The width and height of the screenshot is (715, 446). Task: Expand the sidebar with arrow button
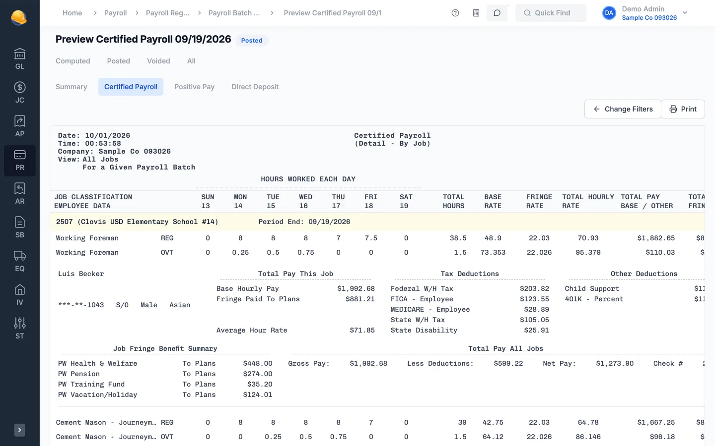pos(19,430)
